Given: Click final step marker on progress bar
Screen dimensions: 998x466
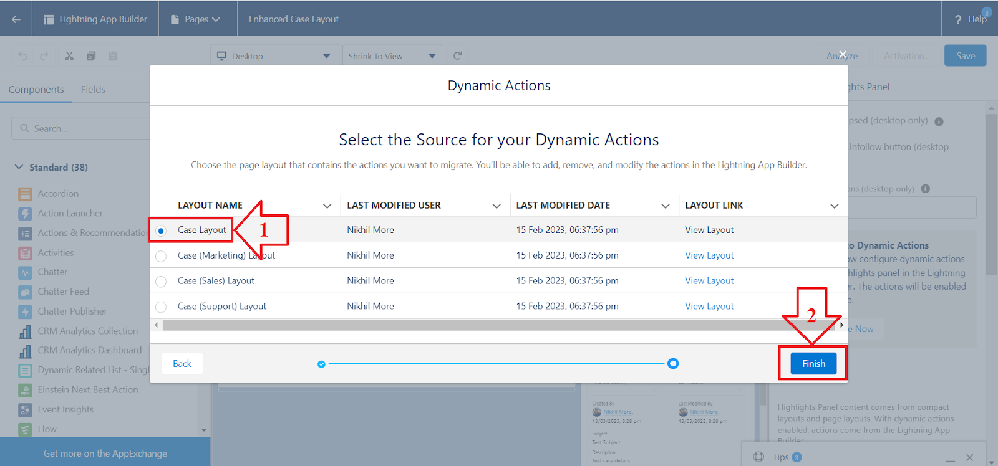Looking at the screenshot, I should pos(673,364).
